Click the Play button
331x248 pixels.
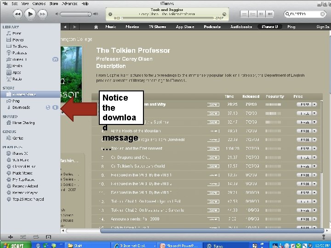coord(30,14)
